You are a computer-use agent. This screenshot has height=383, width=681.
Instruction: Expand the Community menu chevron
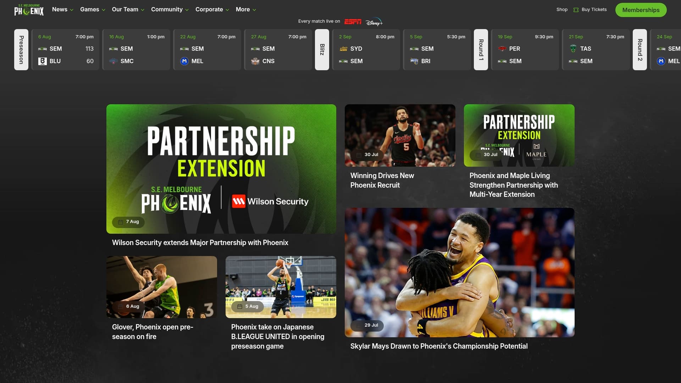pyautogui.click(x=187, y=10)
